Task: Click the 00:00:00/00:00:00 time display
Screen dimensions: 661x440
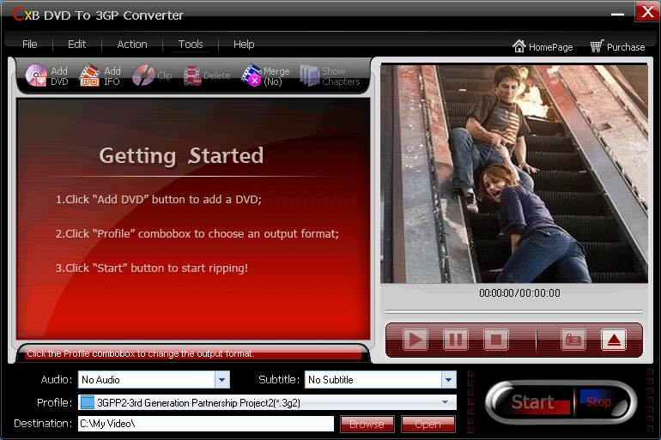Action: tap(519, 293)
